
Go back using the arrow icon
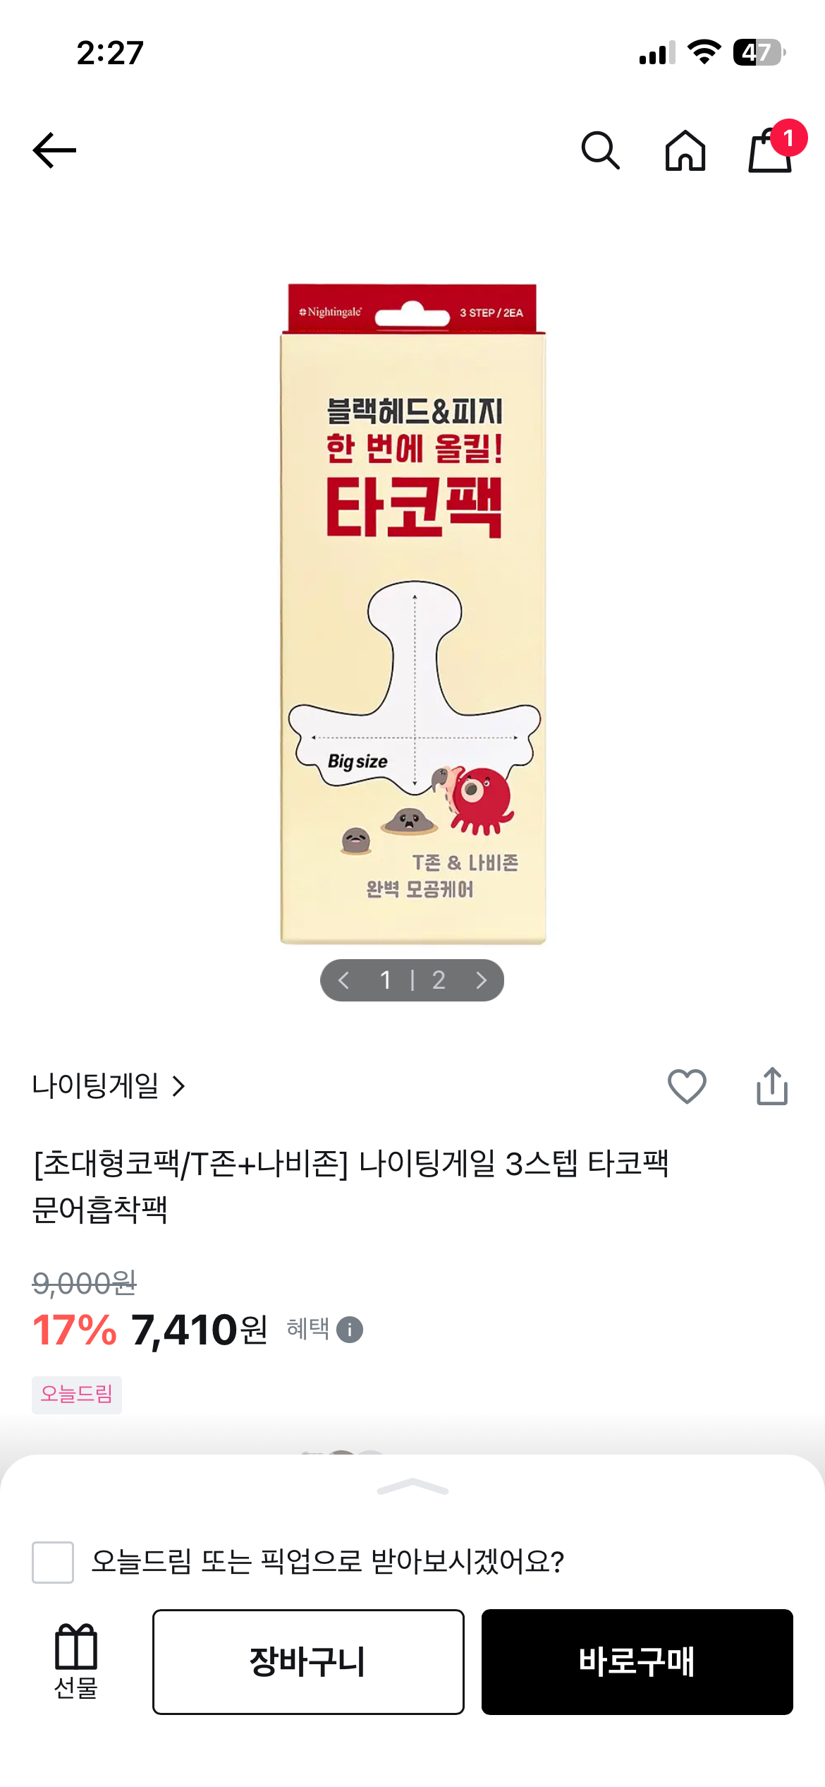coord(54,150)
